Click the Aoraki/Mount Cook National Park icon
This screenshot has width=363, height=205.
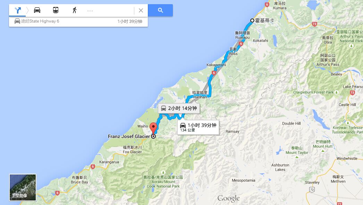click(x=163, y=173)
